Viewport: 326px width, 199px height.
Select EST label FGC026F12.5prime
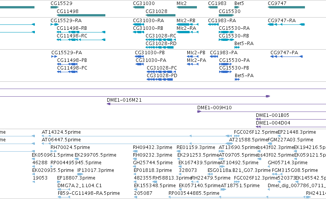coord(256,132)
